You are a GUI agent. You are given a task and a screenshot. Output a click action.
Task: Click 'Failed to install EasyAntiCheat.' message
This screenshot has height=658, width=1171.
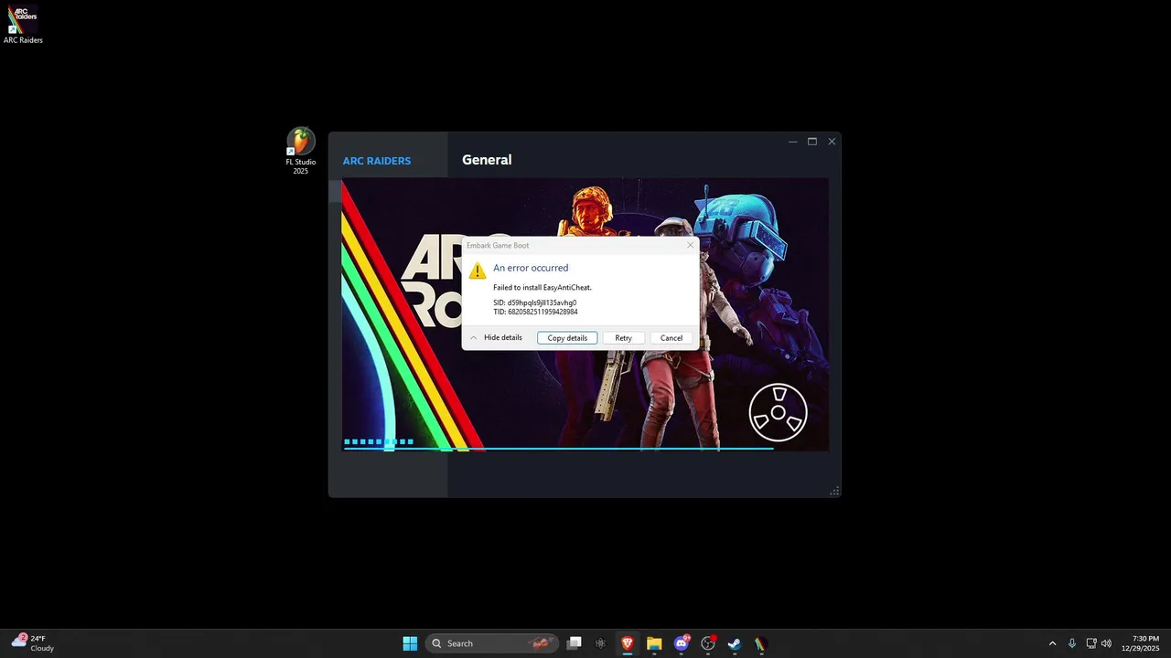543,287
